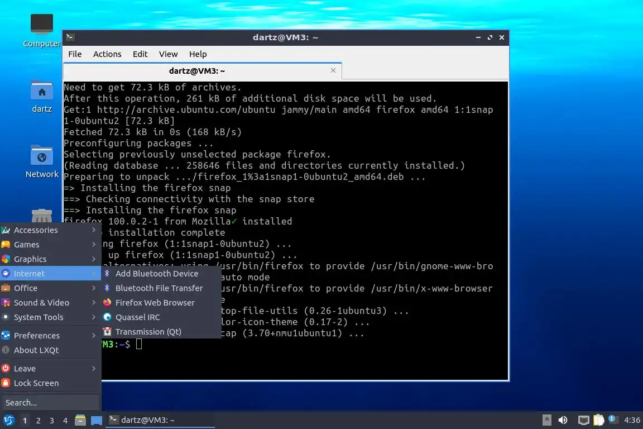Click the show desktop icon in taskbar

97,420
